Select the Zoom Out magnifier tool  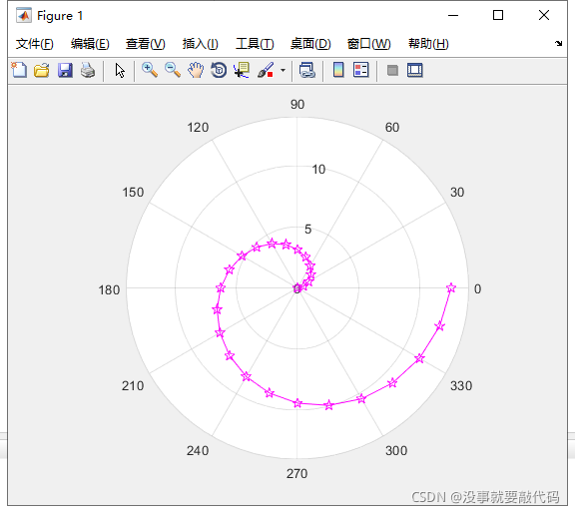173,70
